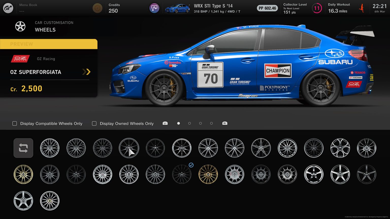Select the light gold thin-spoke wheel
The width and height of the screenshot is (390, 219).
coord(23,174)
